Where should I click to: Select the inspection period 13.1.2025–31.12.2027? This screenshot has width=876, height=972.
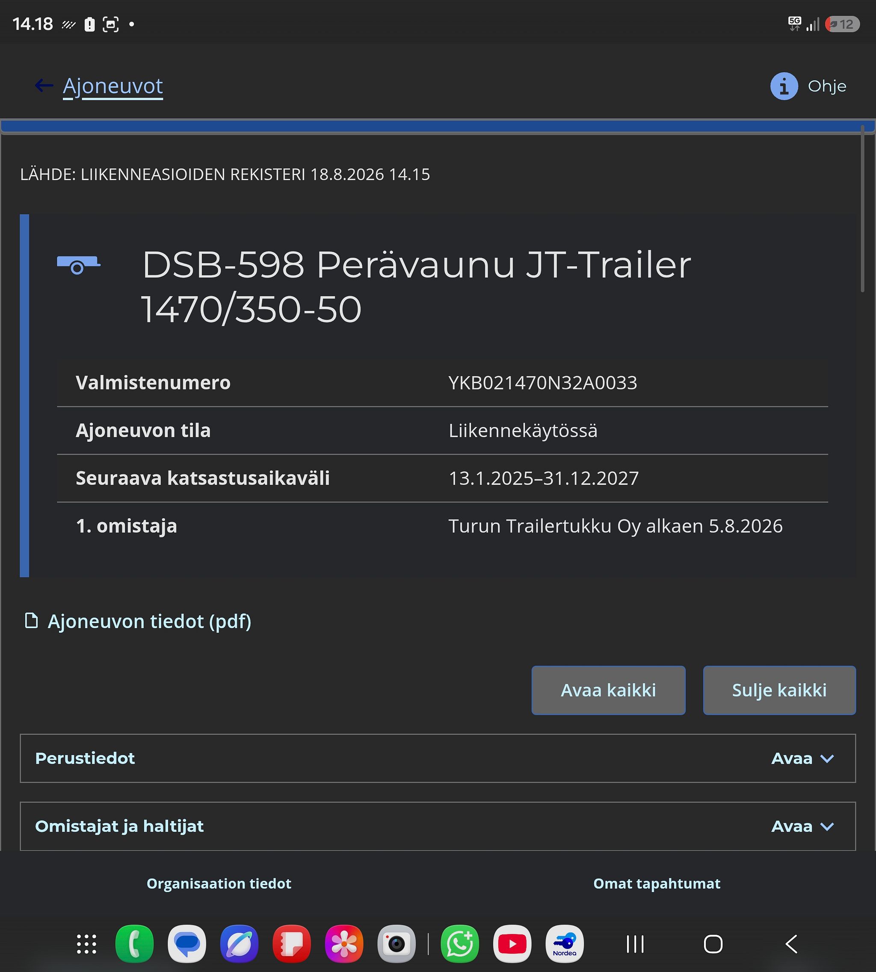(544, 478)
